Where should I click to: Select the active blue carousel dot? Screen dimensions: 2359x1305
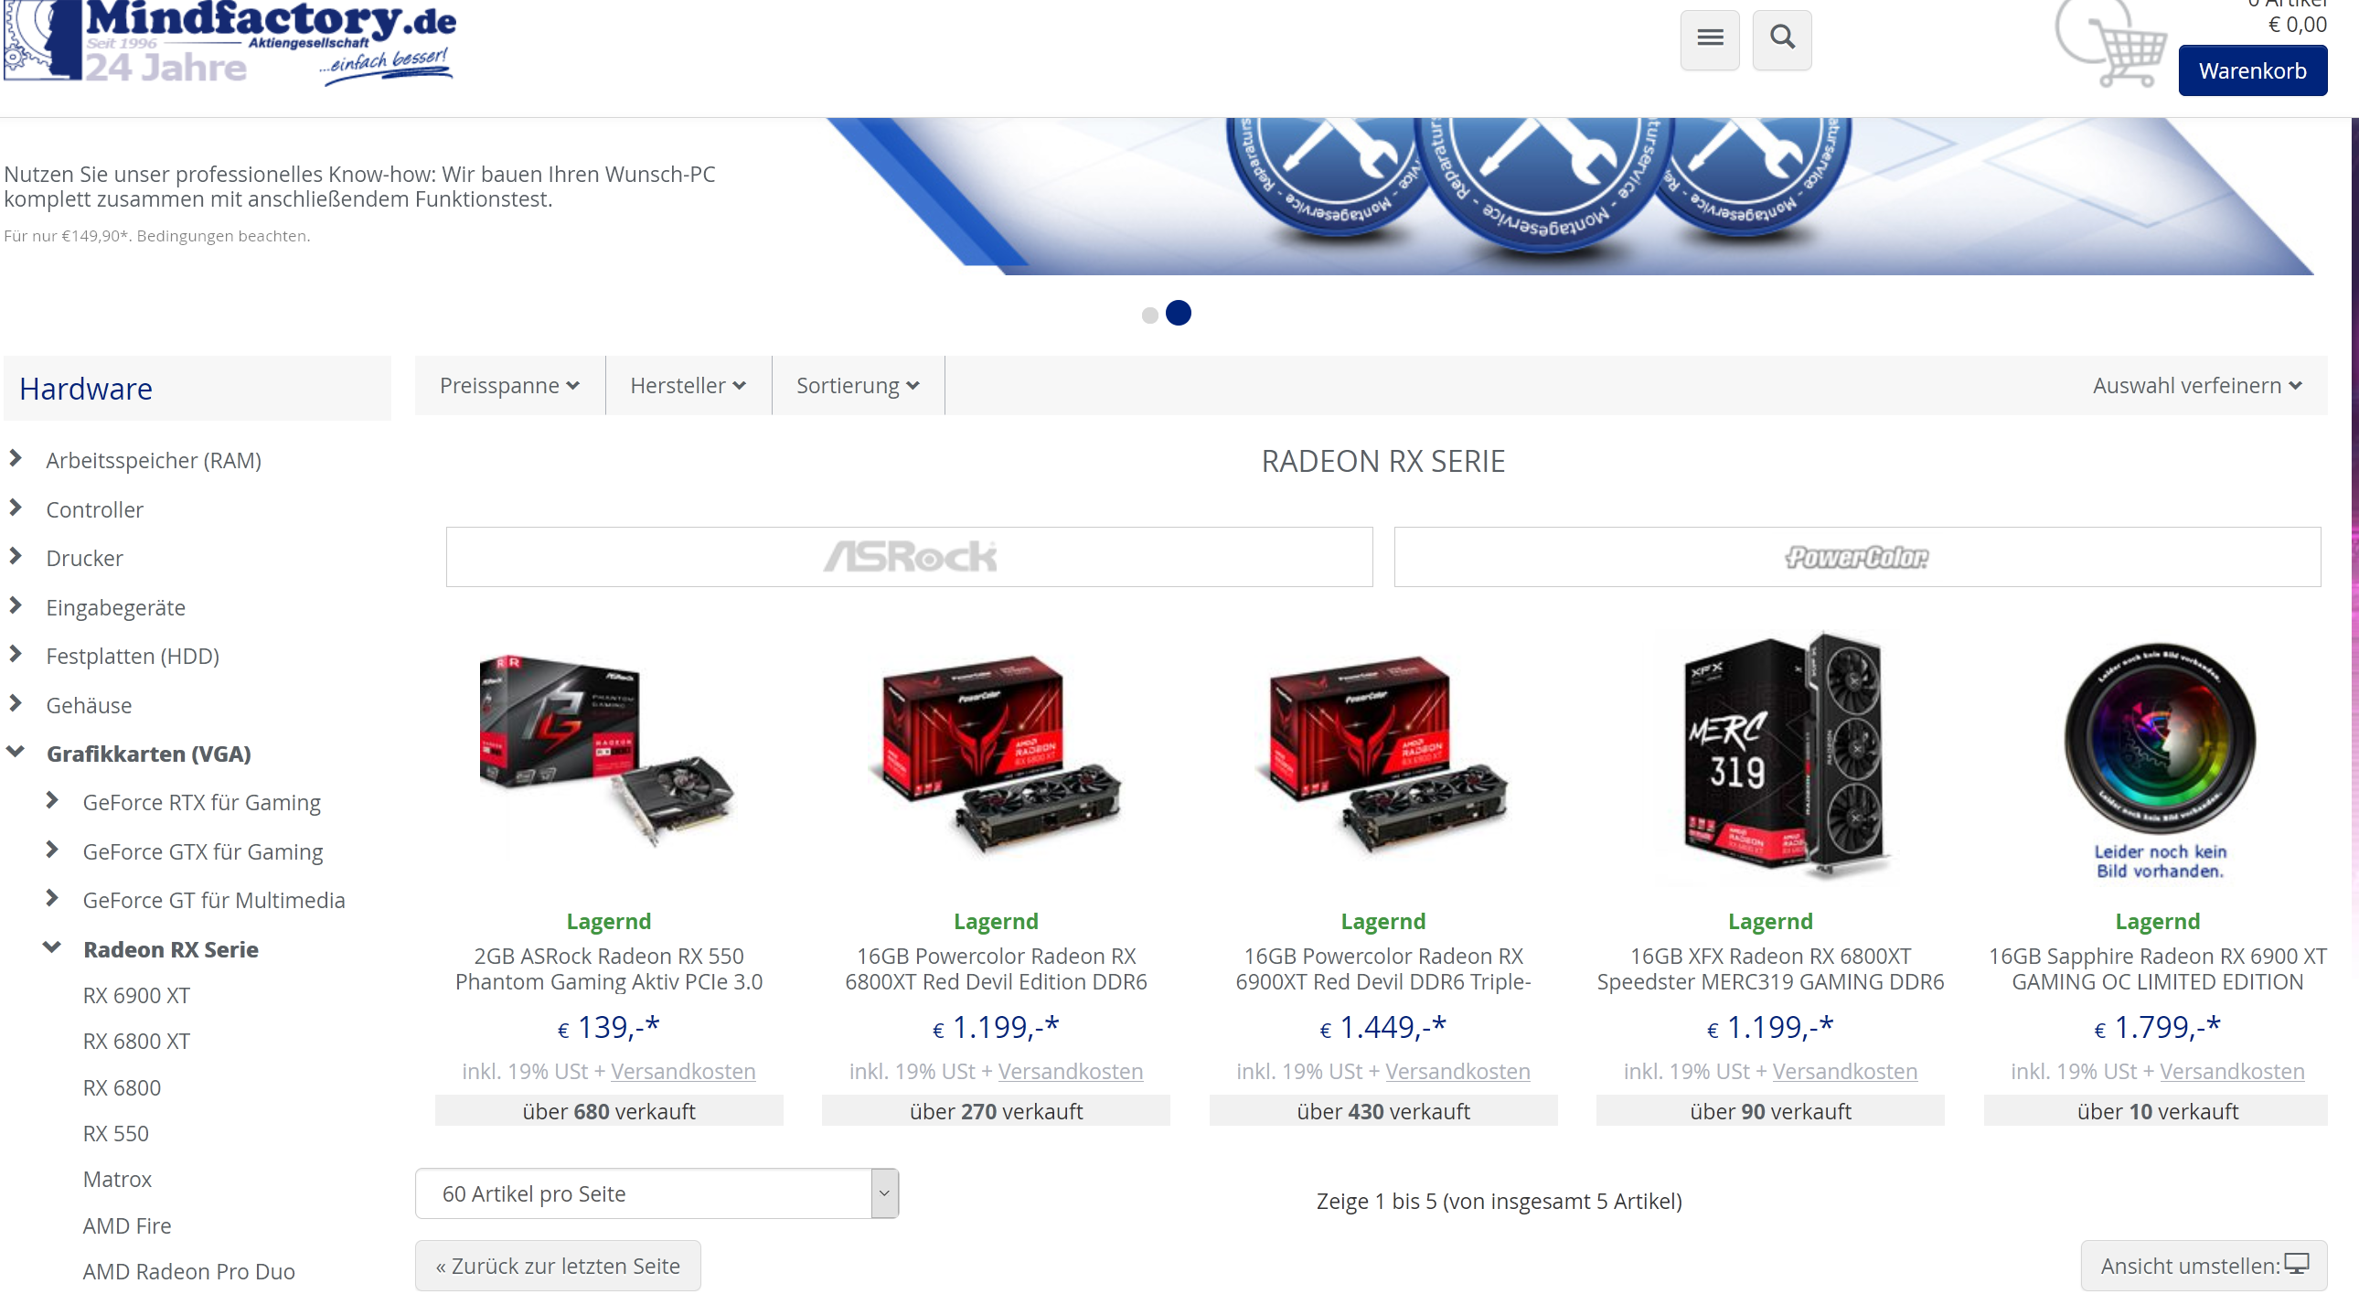(1178, 313)
